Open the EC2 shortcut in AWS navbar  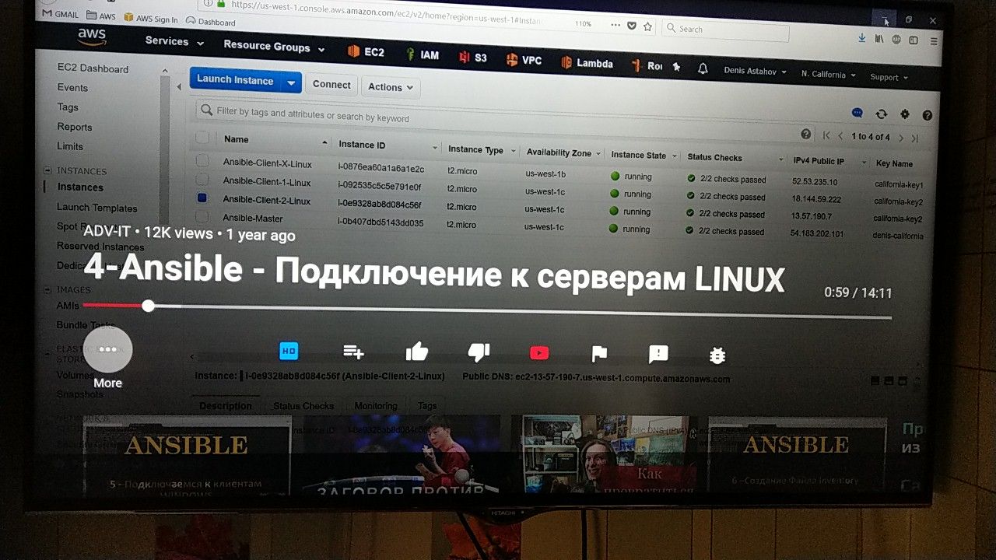coord(366,52)
